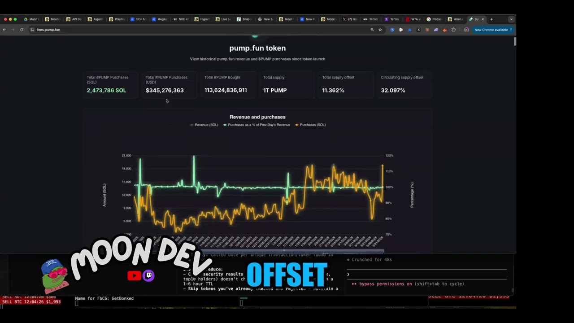
Task: Expand the tab search dropdown arrow
Action: tap(511, 19)
